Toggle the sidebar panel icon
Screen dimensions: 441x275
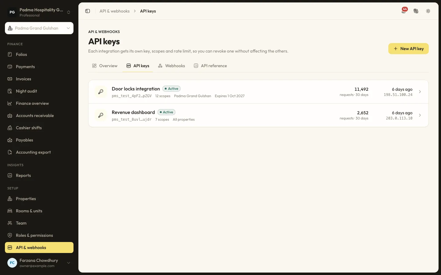88,11
